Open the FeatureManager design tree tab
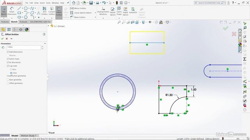Screen dimensions: 250x140 [3, 30]
